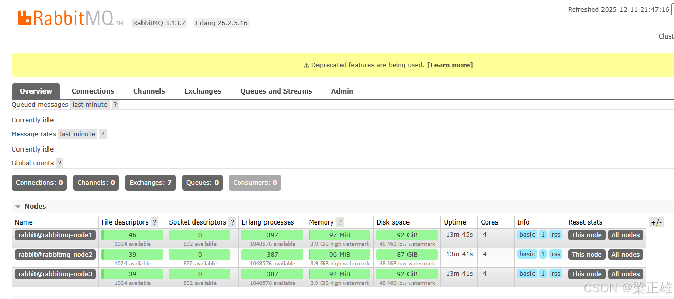674x299 pixels.
Task: Reset stats for All nodes on node3 row
Action: pyautogui.click(x=626, y=274)
